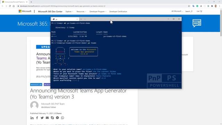This screenshot has width=222, height=125.
Task: Expand the Explore menu
Action: (69, 11)
